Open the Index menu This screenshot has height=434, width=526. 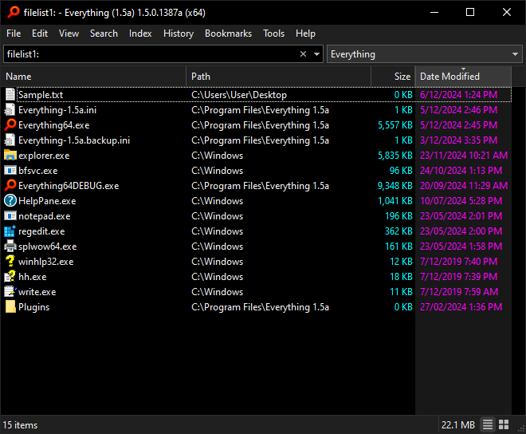(140, 34)
